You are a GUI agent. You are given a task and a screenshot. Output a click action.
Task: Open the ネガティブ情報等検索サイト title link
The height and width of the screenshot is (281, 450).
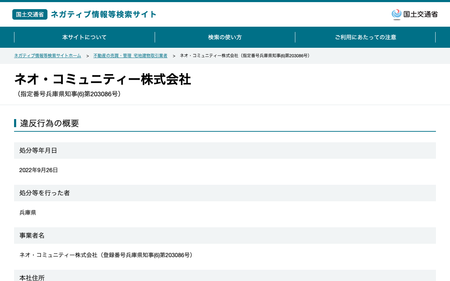104,14
